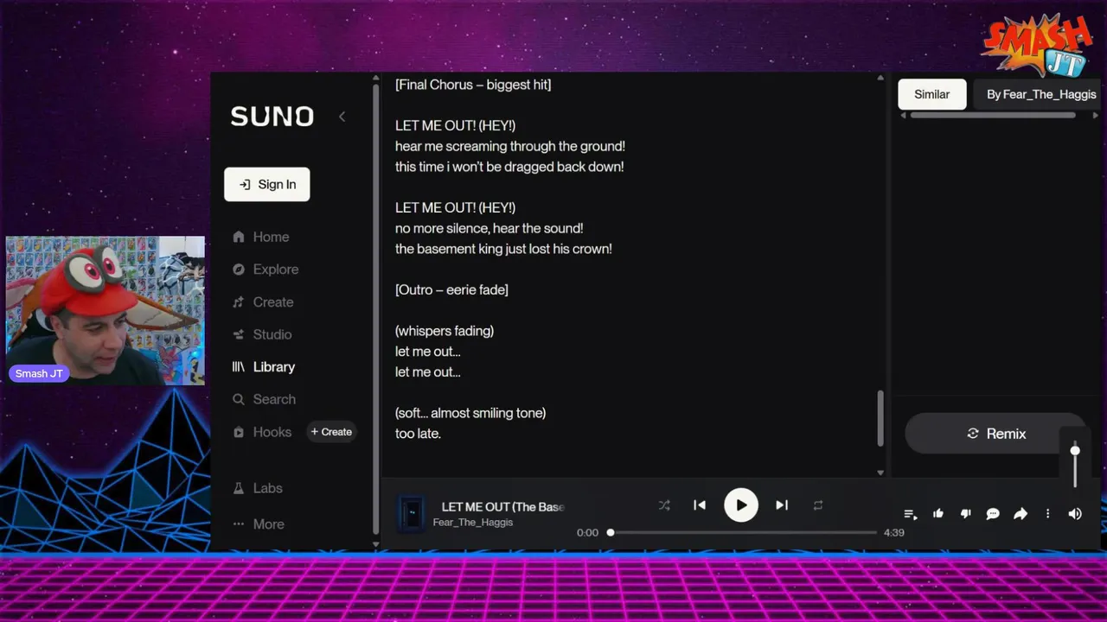Click the sidebar scrollbar down arrow
Viewport: 1107px width, 622px height.
pos(375,545)
